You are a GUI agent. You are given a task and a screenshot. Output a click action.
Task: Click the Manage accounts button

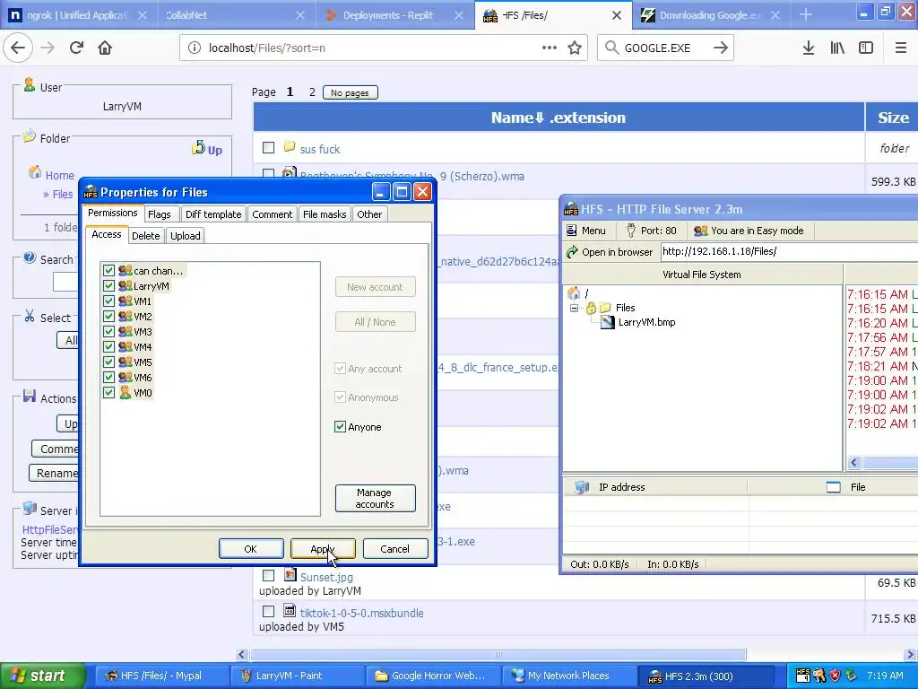376,498
